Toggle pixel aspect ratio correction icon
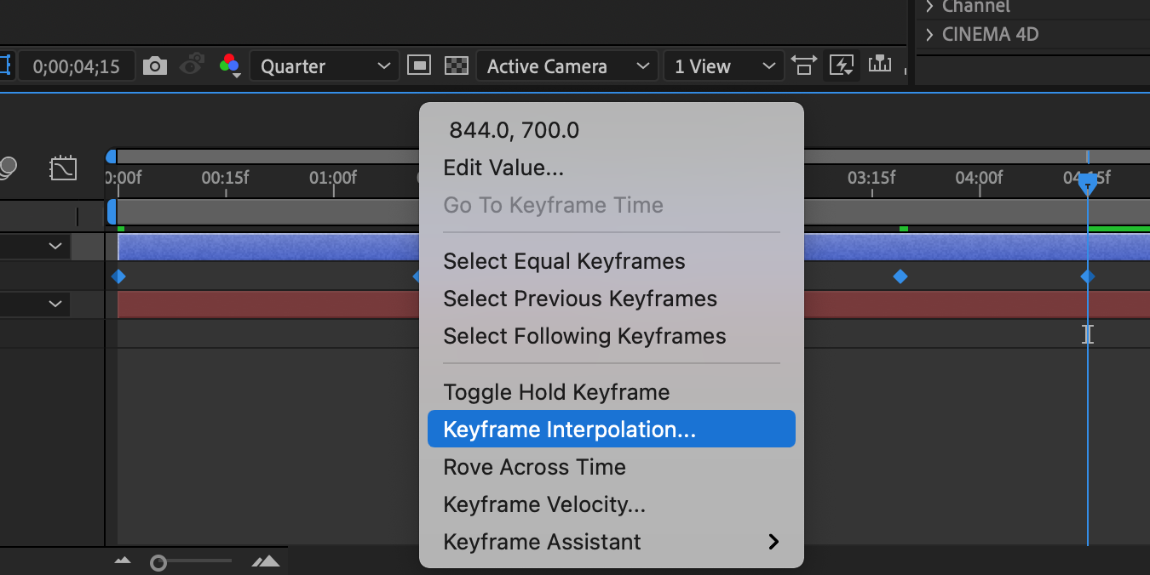 pos(803,65)
